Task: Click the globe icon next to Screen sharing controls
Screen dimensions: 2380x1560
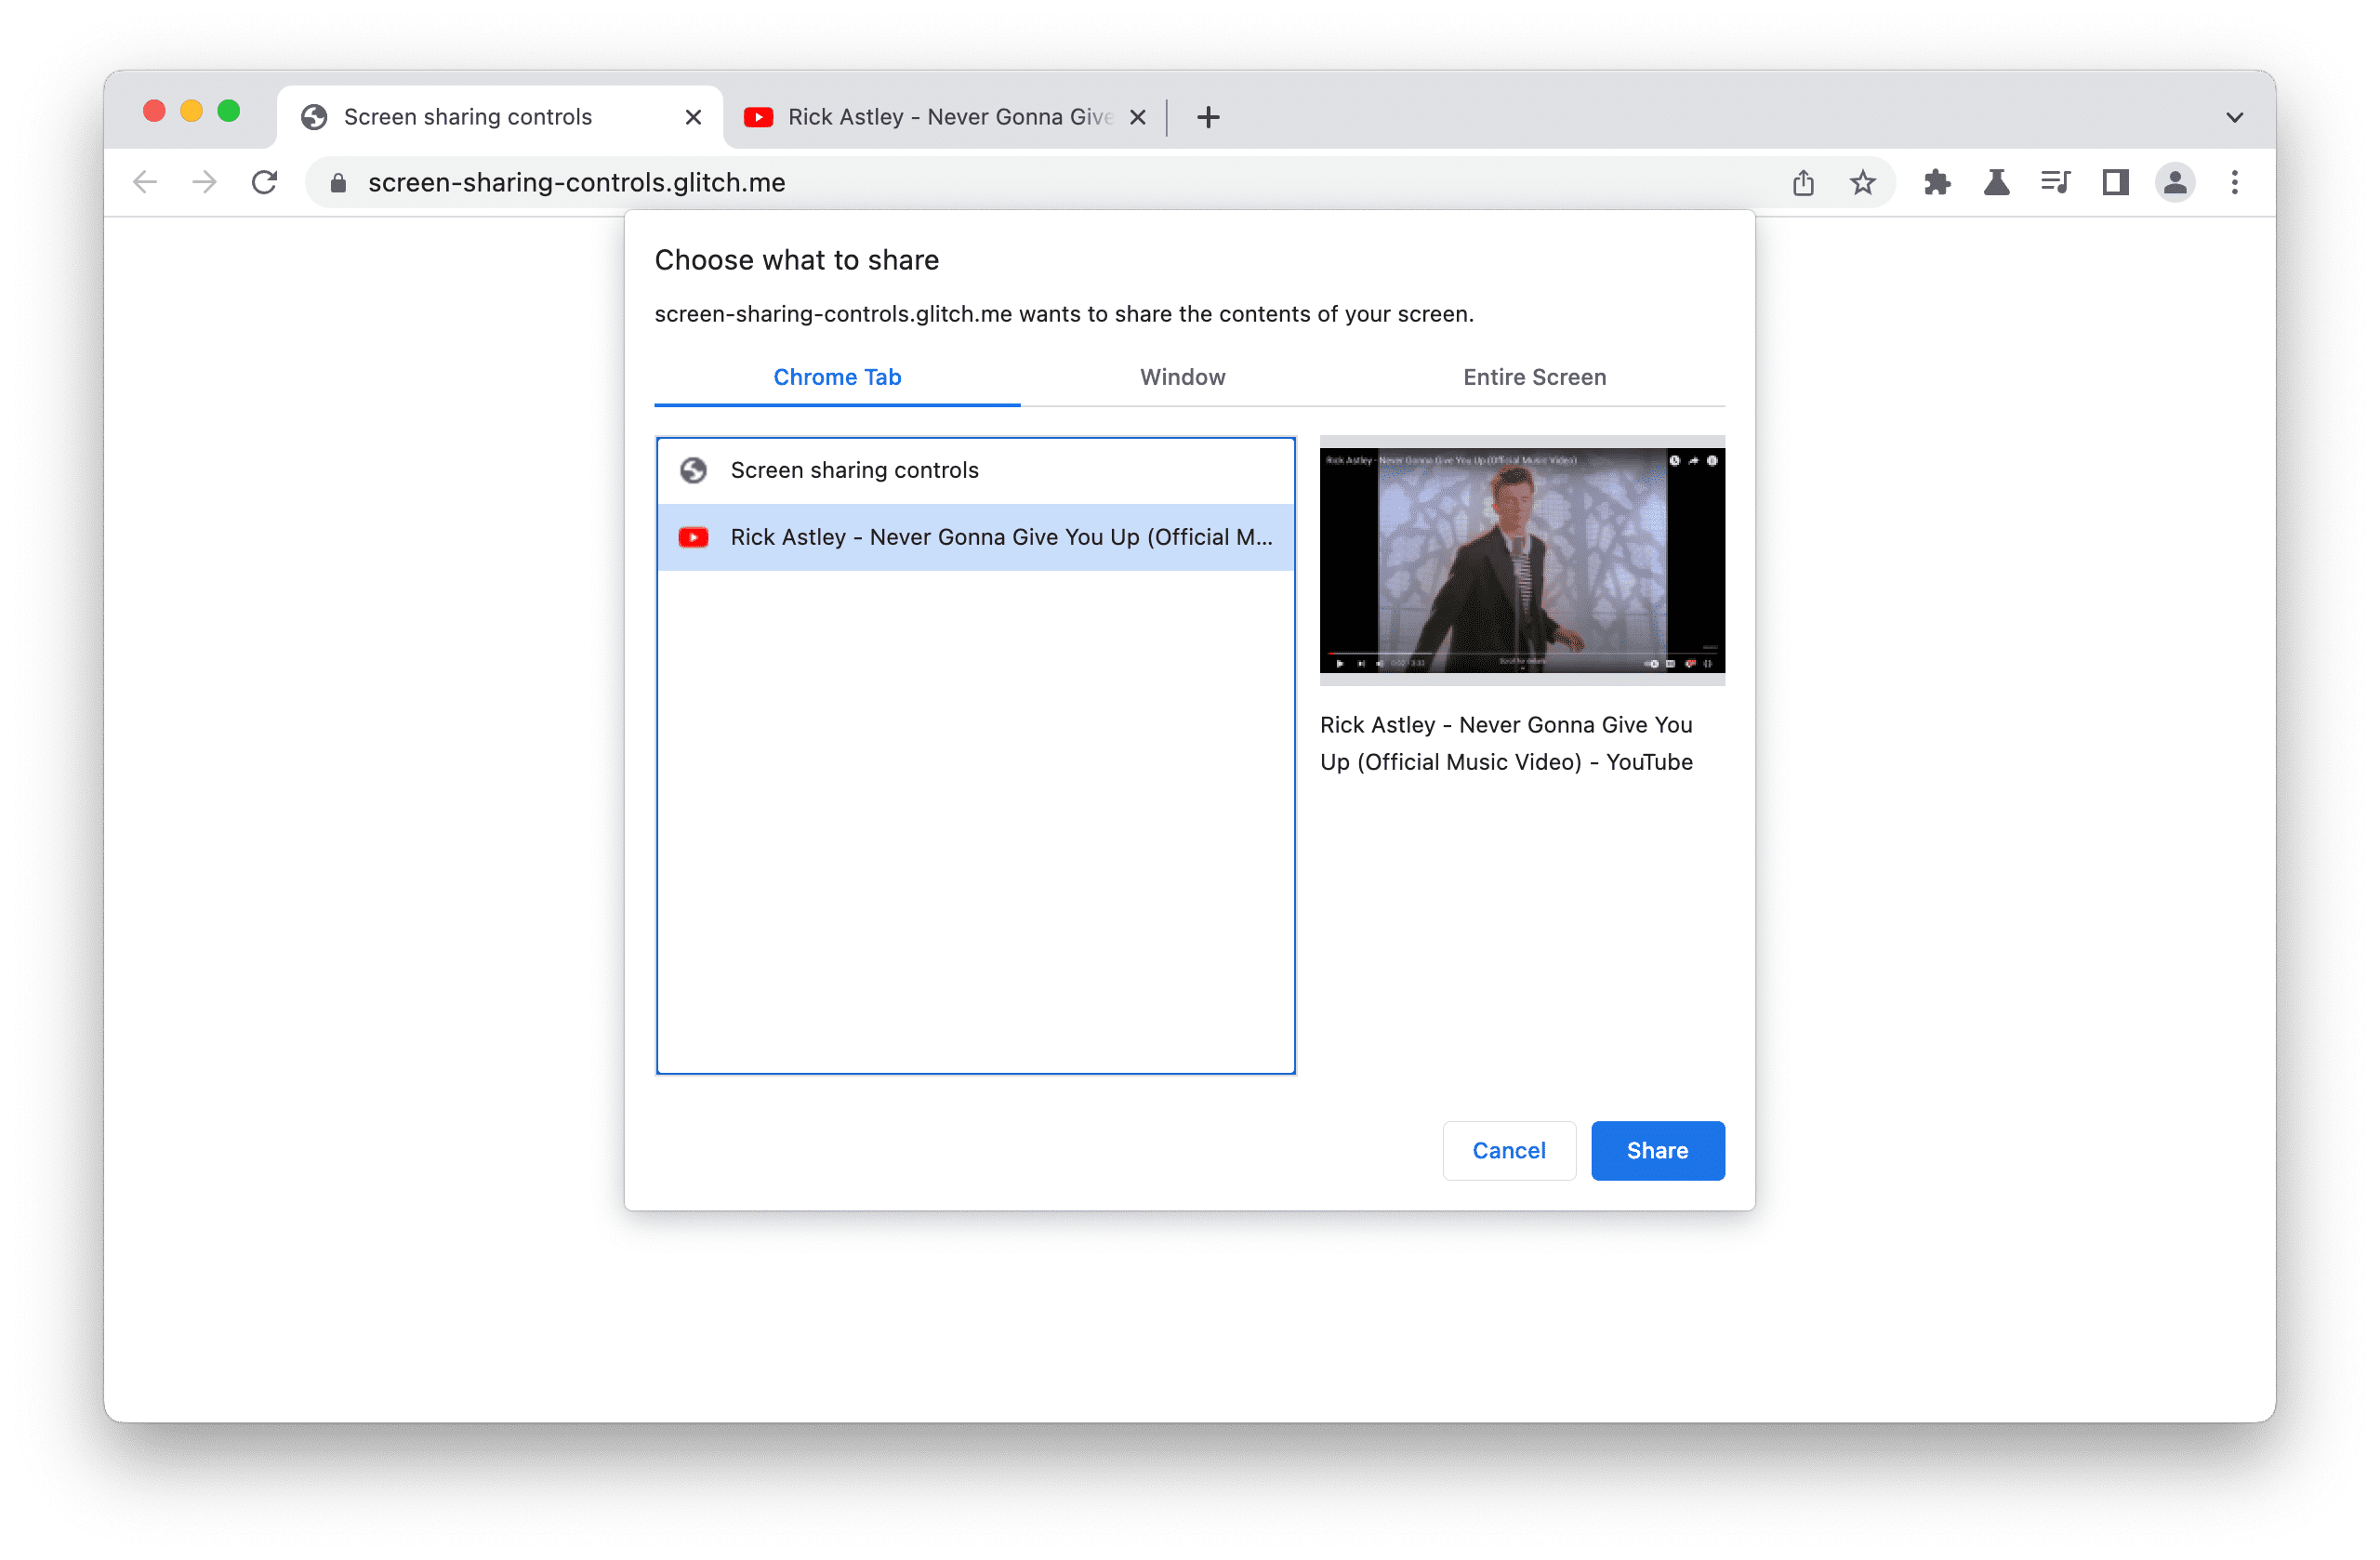Action: pyautogui.click(x=693, y=470)
